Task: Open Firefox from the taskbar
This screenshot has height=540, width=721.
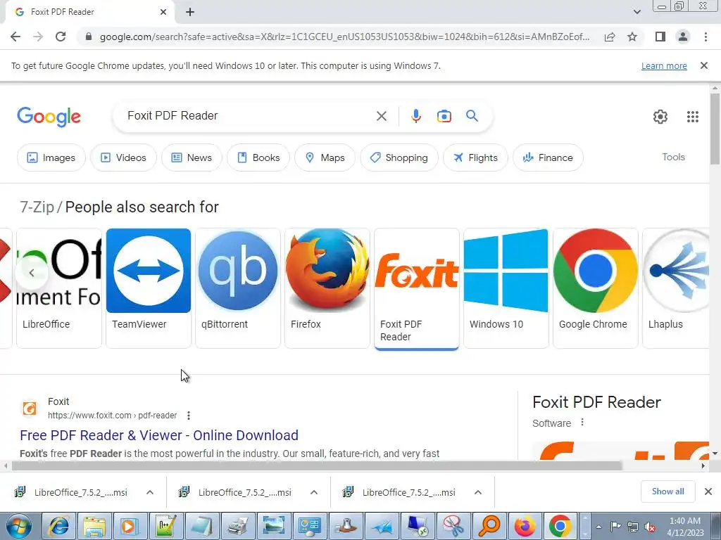Action: tap(525, 526)
